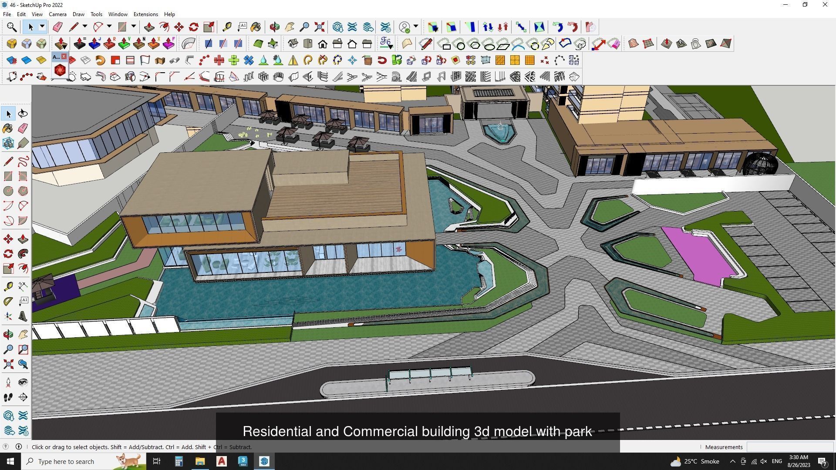Viewport: 836px width, 470px height.
Task: Expand the user account dropdown arrow
Action: (x=416, y=27)
